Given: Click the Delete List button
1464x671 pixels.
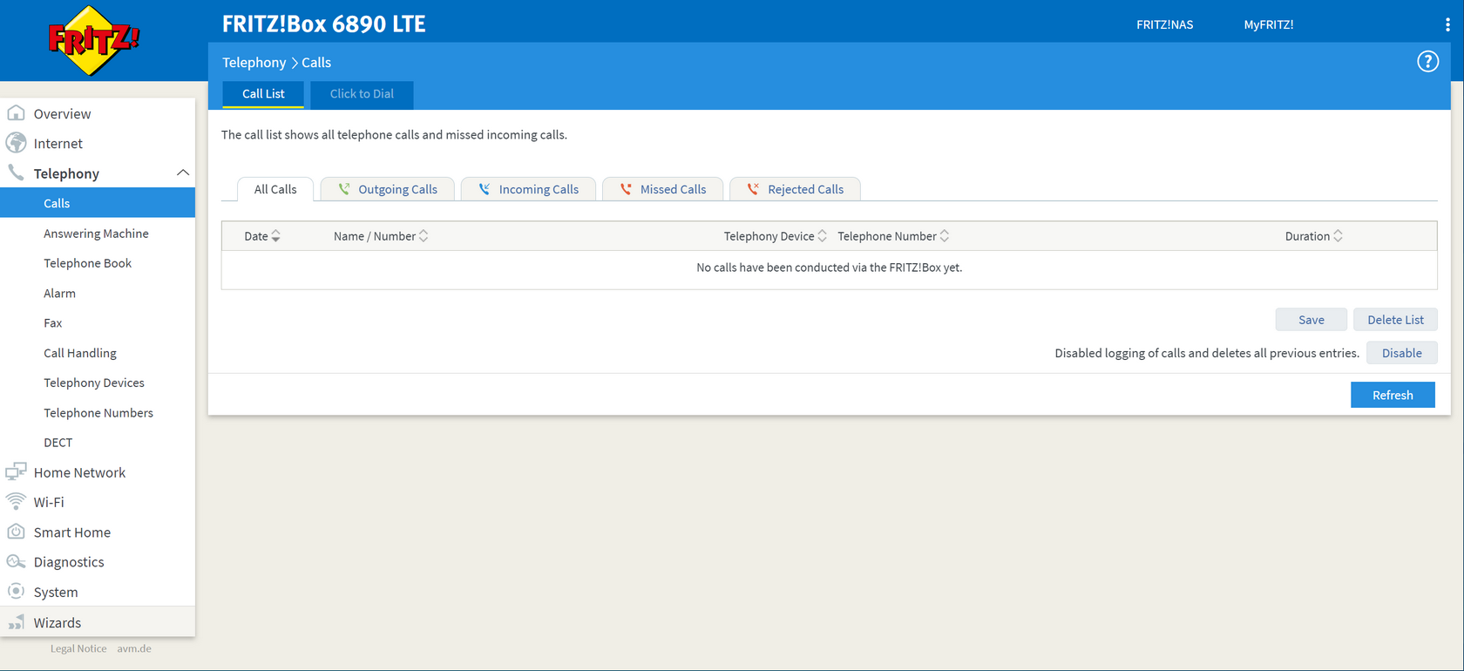Looking at the screenshot, I should tap(1395, 320).
